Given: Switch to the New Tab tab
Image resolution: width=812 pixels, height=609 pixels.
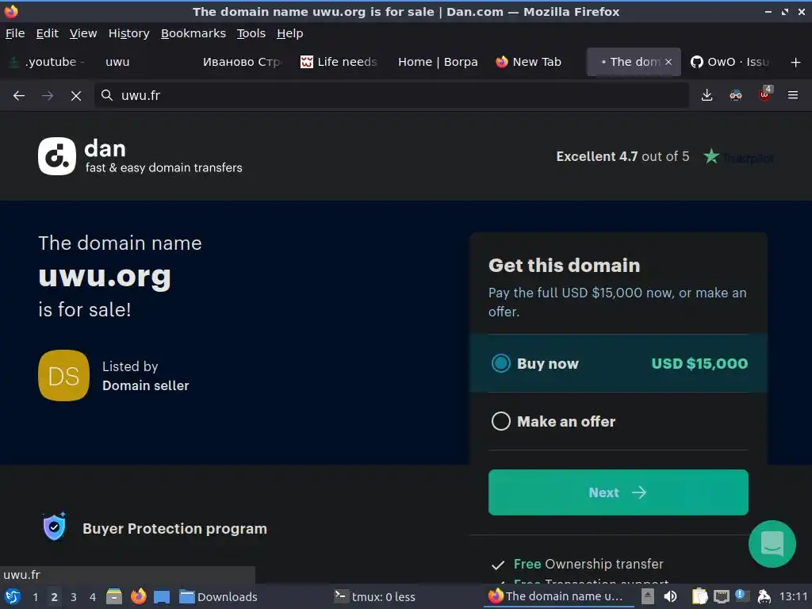Looking at the screenshot, I should point(536,62).
